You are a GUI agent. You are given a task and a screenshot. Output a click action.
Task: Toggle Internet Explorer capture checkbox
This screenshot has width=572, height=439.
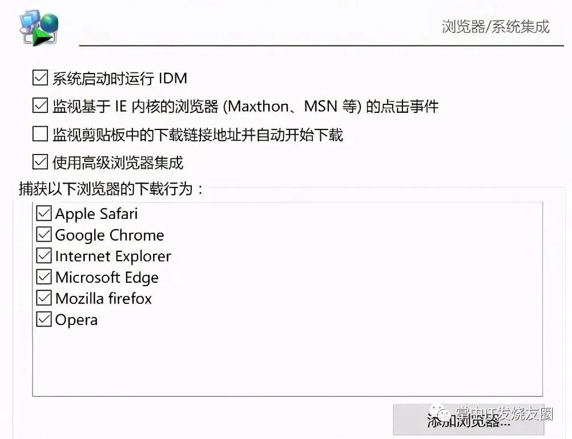pyautogui.click(x=44, y=256)
